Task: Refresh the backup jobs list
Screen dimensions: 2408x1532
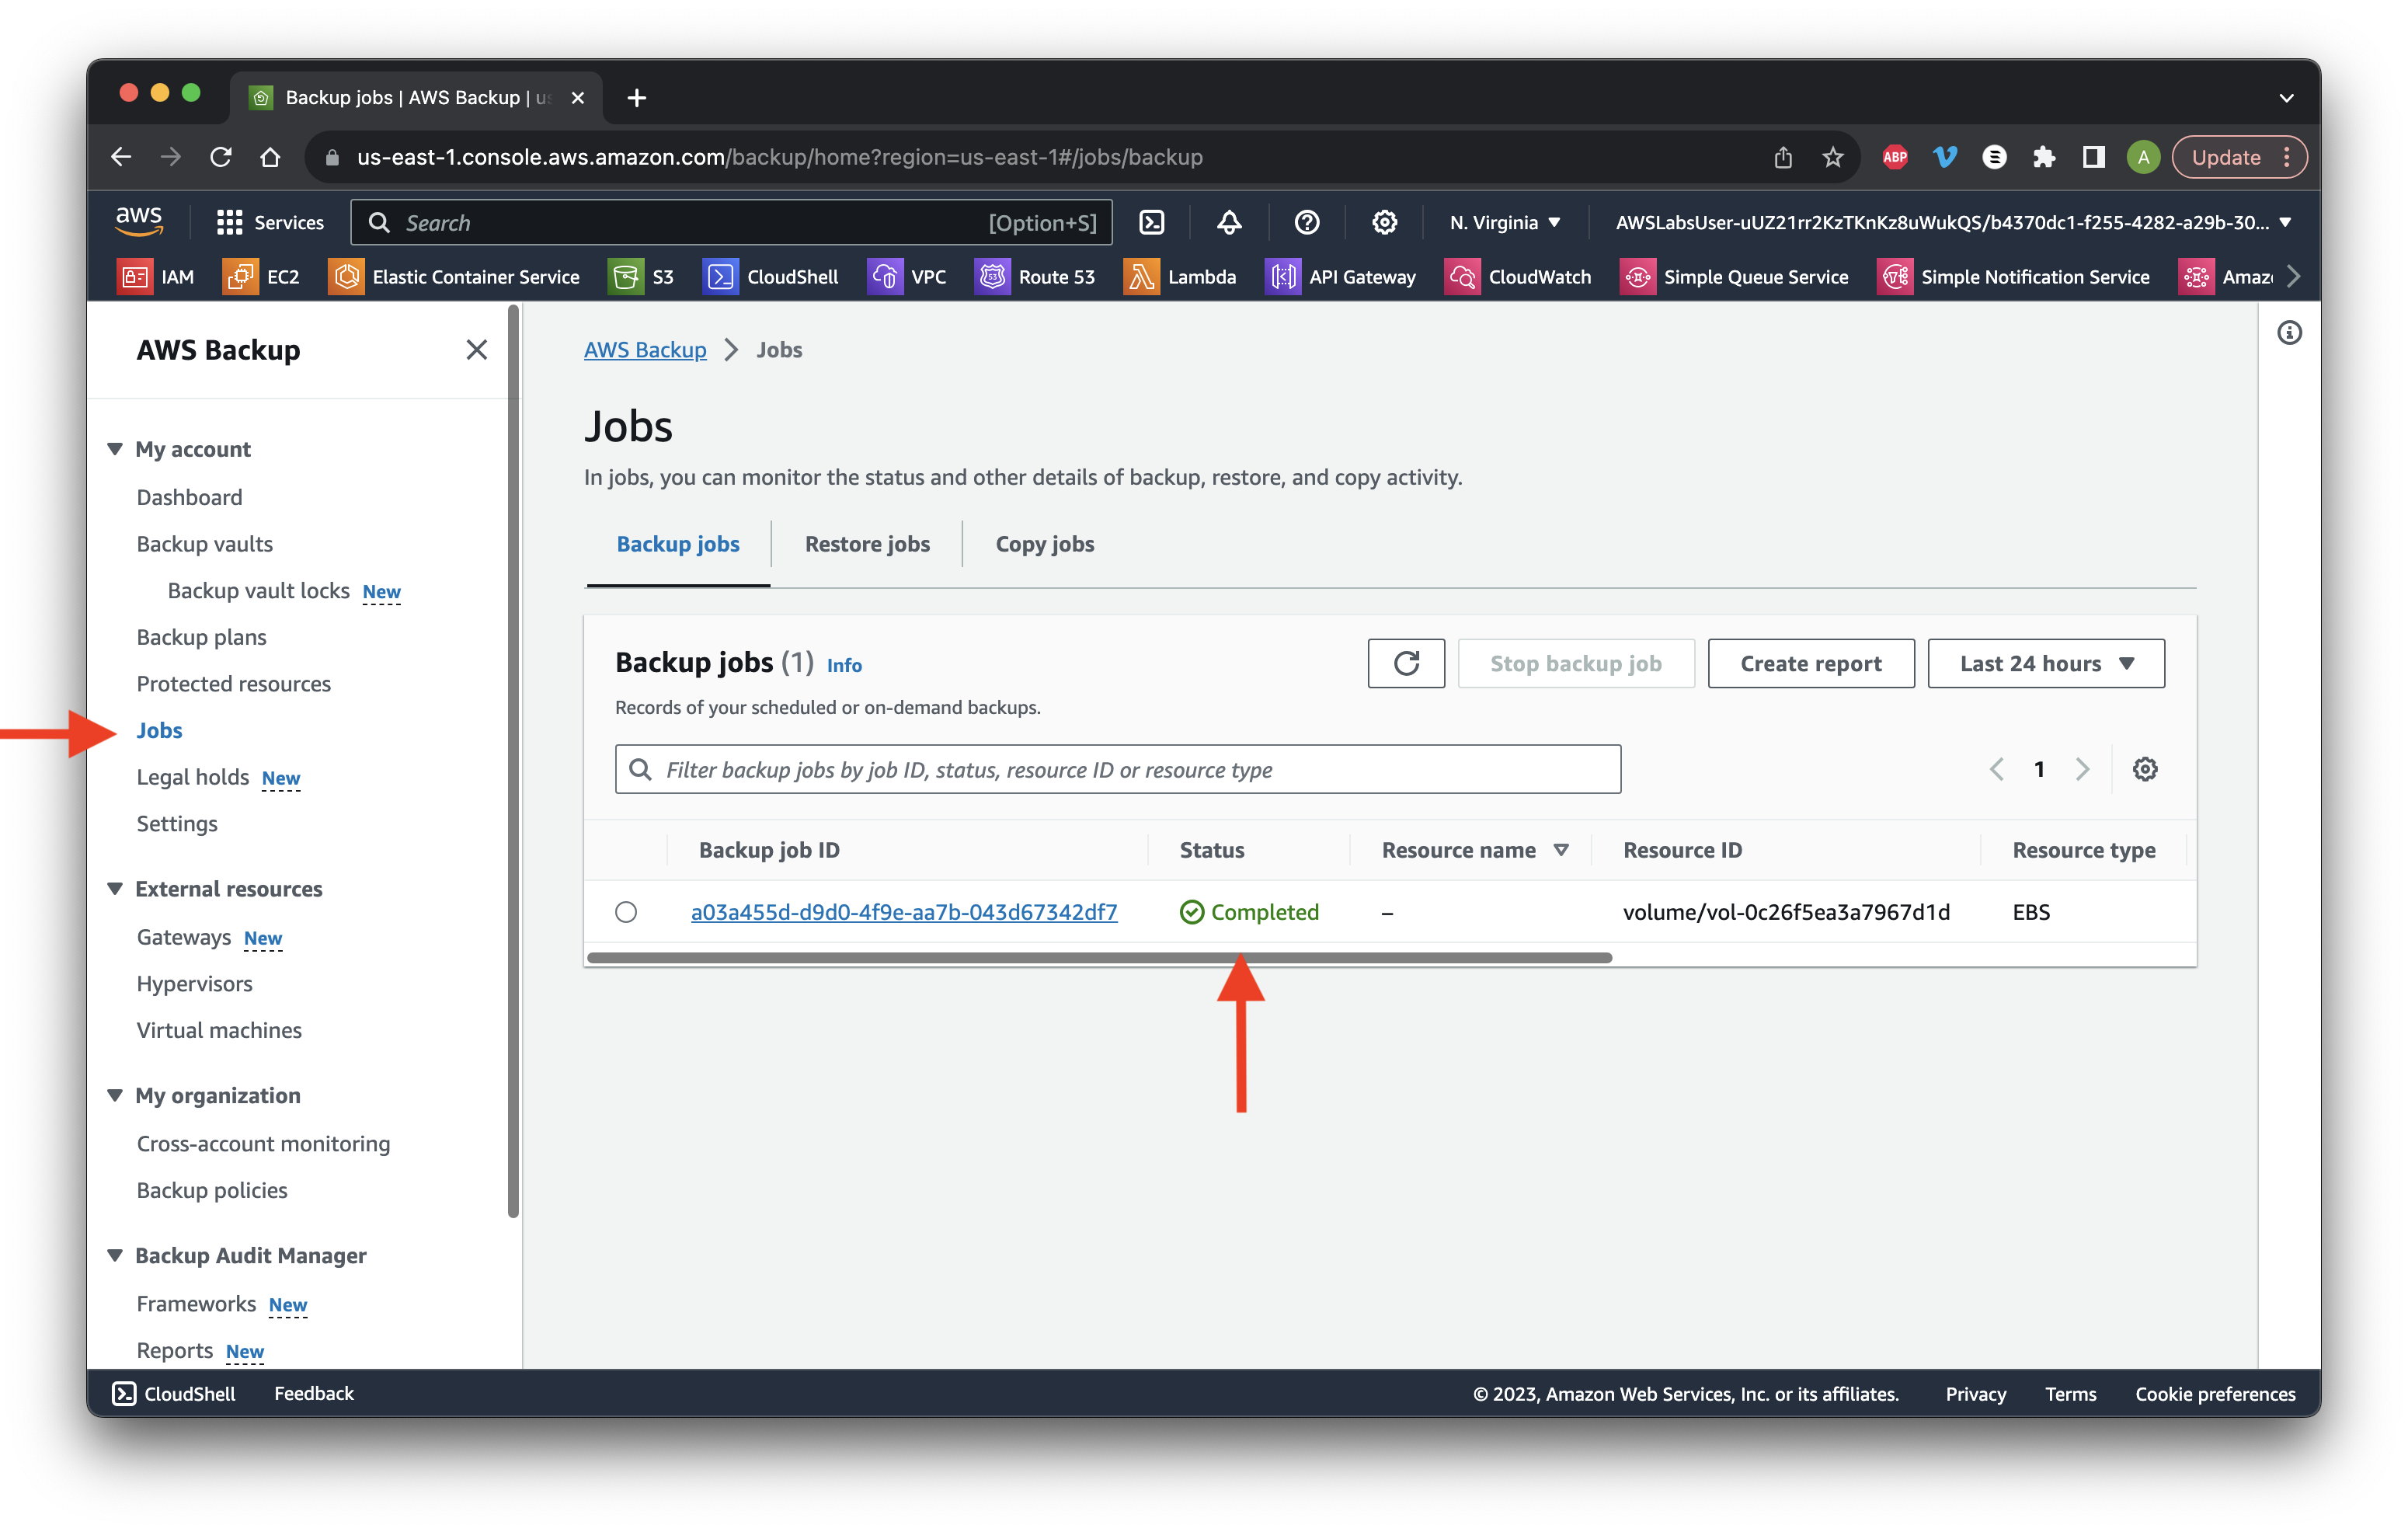Action: [1405, 663]
